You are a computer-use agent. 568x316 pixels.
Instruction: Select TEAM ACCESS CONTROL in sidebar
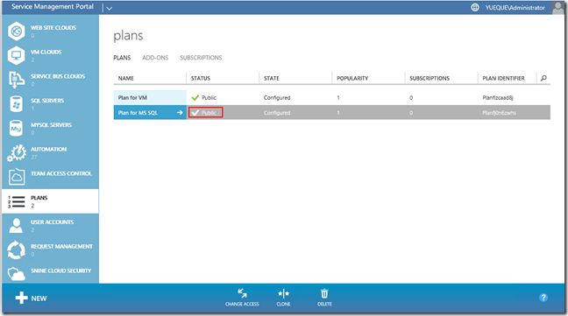pyautogui.click(x=61, y=173)
